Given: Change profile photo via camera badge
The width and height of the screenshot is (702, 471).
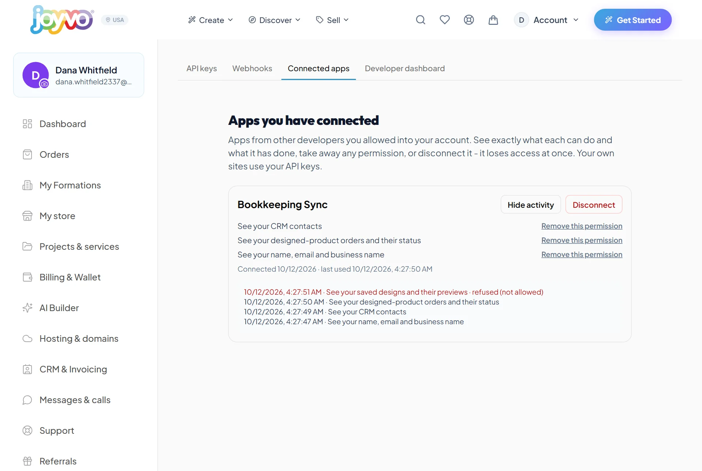Looking at the screenshot, I should point(44,84).
